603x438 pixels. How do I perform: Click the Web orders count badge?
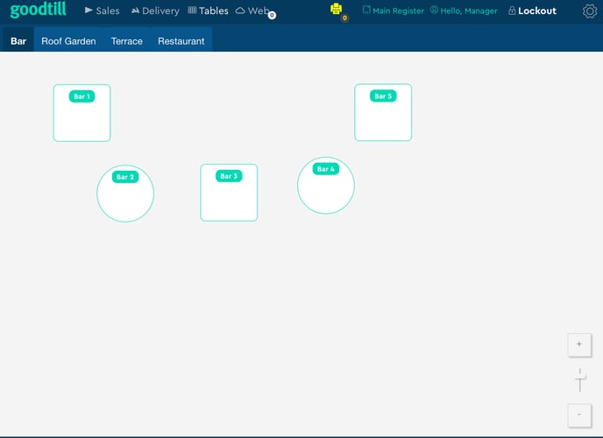coord(272,16)
